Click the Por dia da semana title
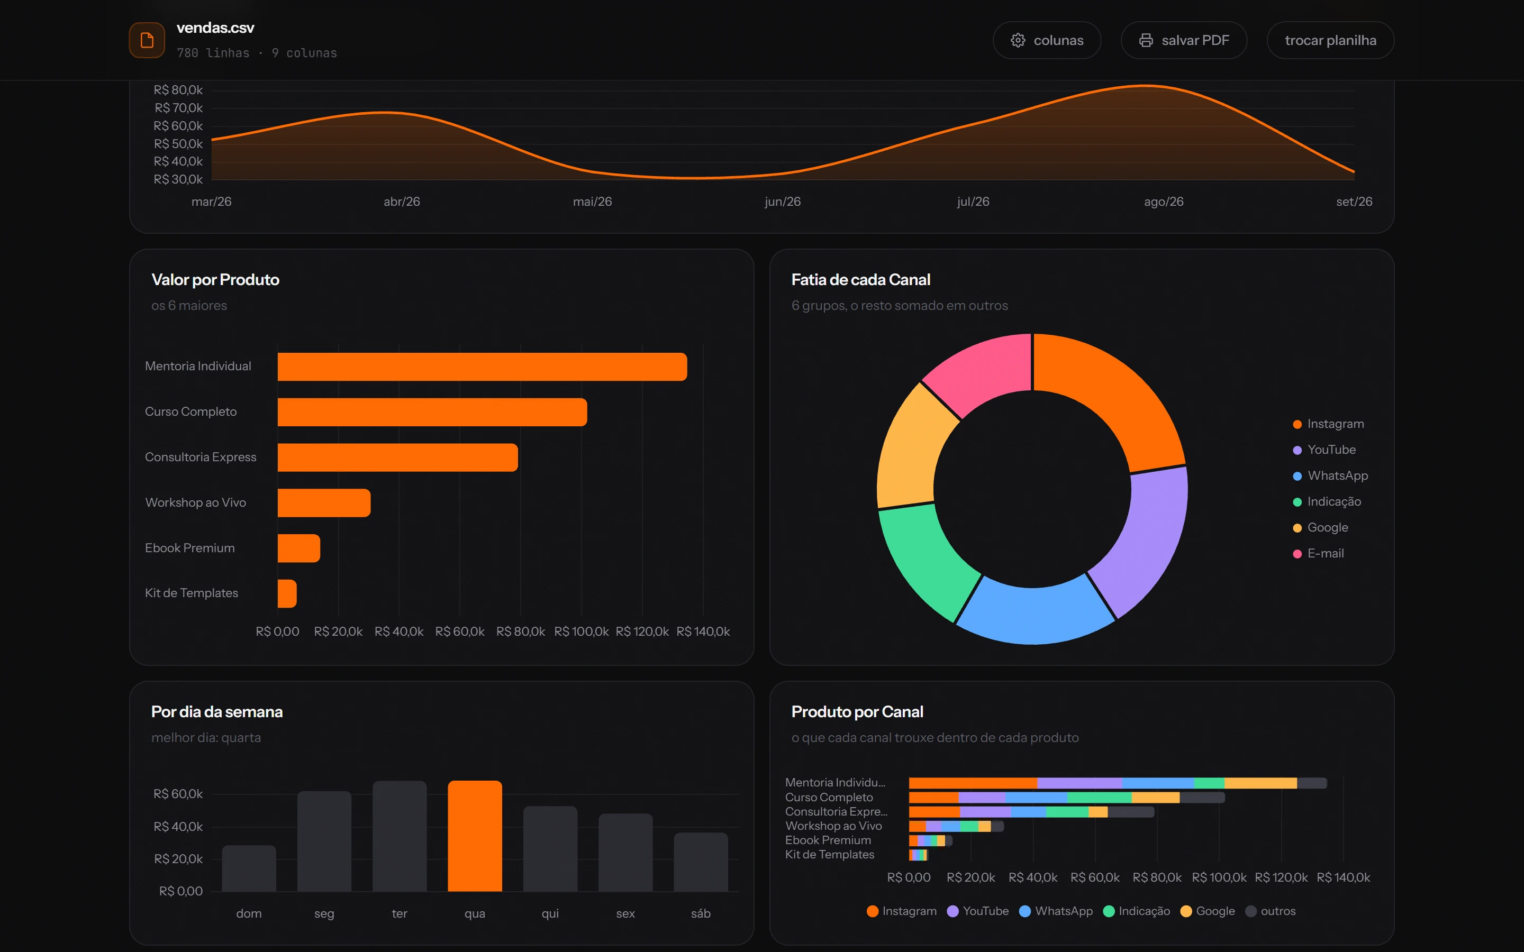Screen dimensions: 1524x952 click(x=216, y=711)
